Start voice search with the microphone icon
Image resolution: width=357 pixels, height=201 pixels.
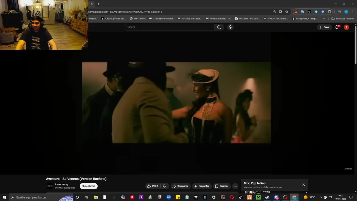pyautogui.click(x=230, y=27)
